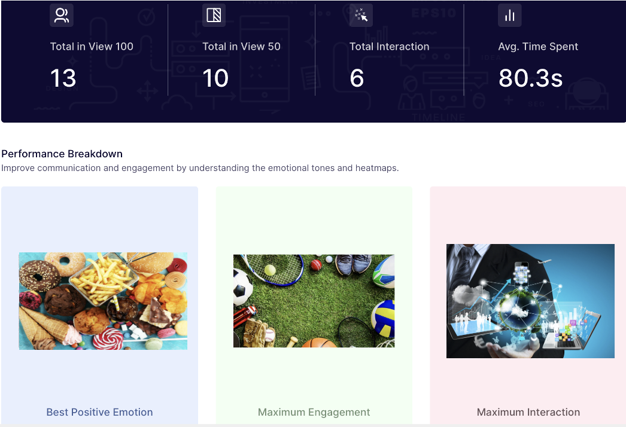Click the Total in View 50 label
The height and width of the screenshot is (427, 626).
[241, 47]
